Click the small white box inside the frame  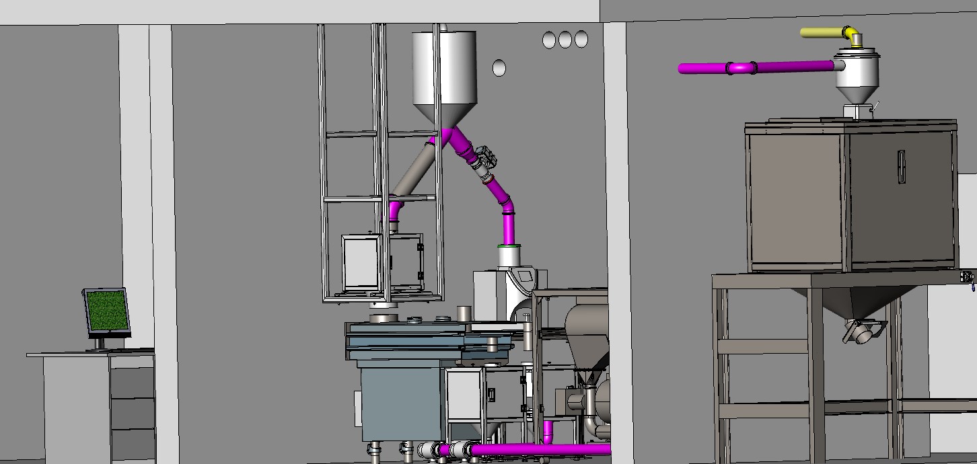click(361, 262)
